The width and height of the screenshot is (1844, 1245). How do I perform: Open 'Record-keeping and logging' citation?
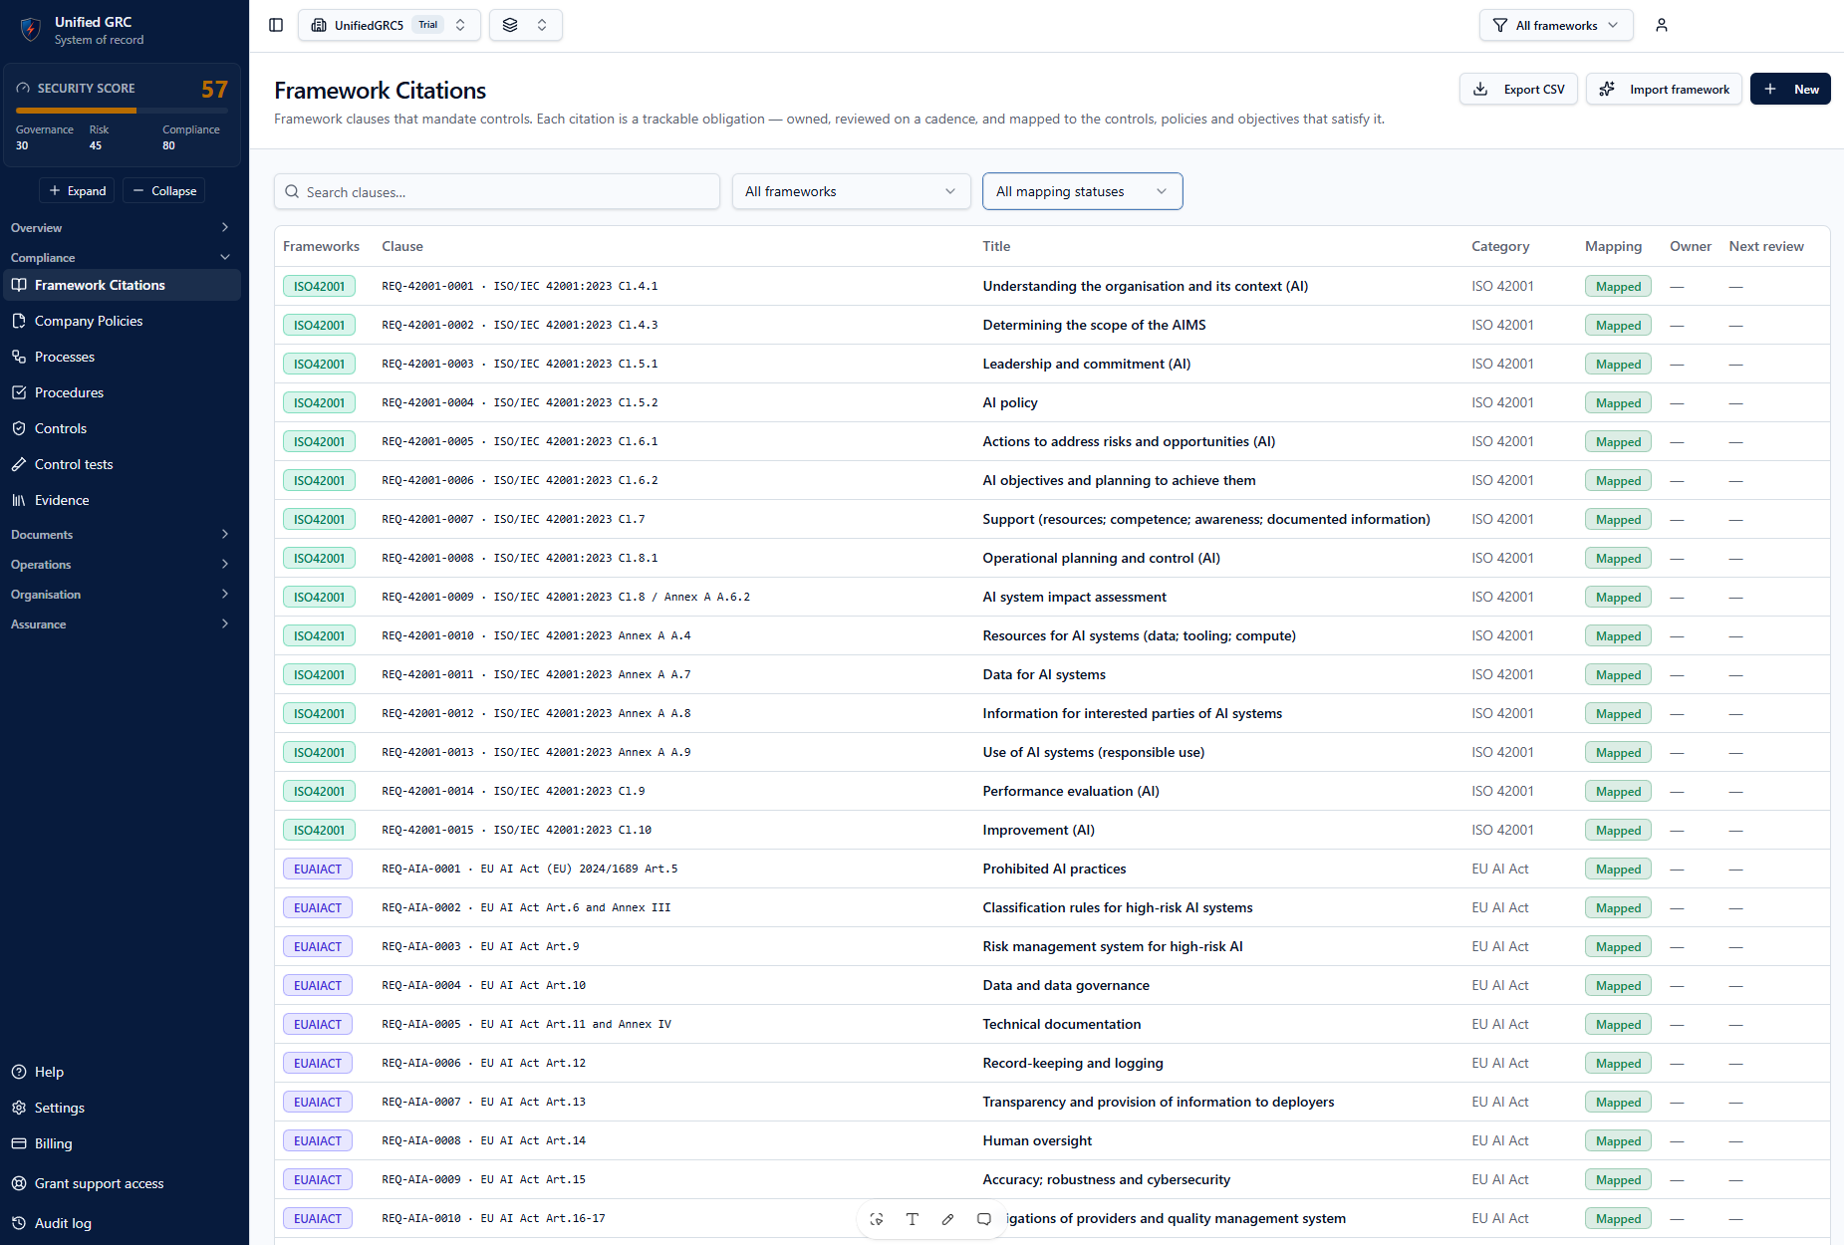point(1073,1063)
